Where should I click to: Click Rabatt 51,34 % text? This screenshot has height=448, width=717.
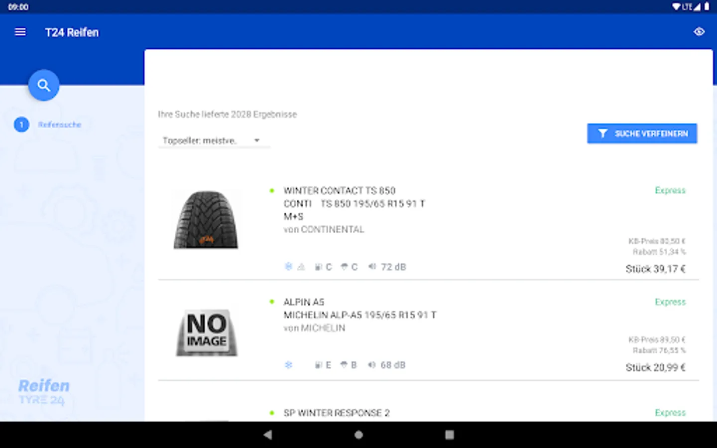(659, 252)
